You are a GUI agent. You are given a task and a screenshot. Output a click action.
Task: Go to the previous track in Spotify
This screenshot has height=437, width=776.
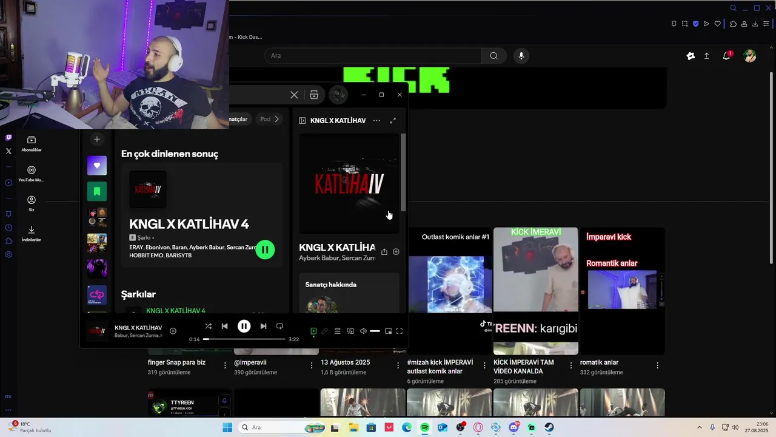click(224, 326)
